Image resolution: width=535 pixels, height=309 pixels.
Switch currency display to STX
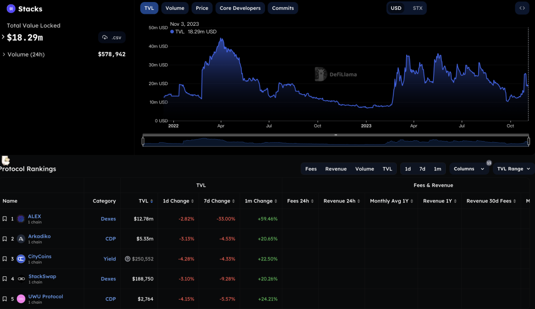click(x=417, y=8)
